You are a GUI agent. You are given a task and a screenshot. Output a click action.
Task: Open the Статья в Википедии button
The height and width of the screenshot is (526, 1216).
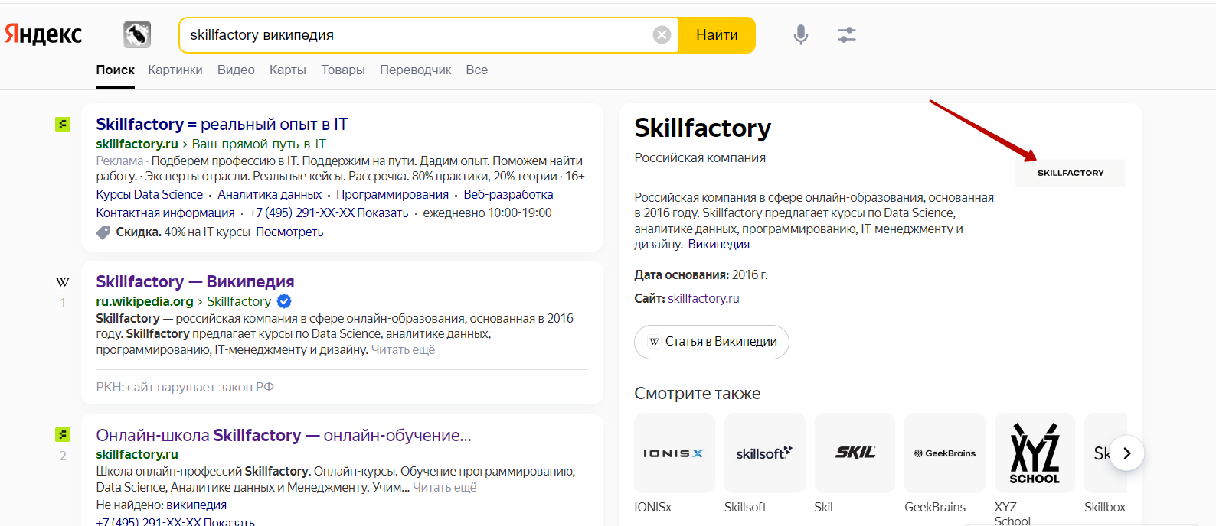[711, 342]
